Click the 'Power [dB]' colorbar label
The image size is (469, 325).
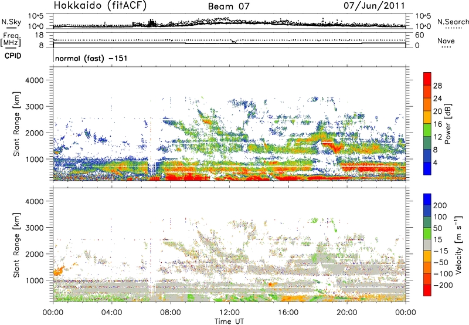click(447, 124)
